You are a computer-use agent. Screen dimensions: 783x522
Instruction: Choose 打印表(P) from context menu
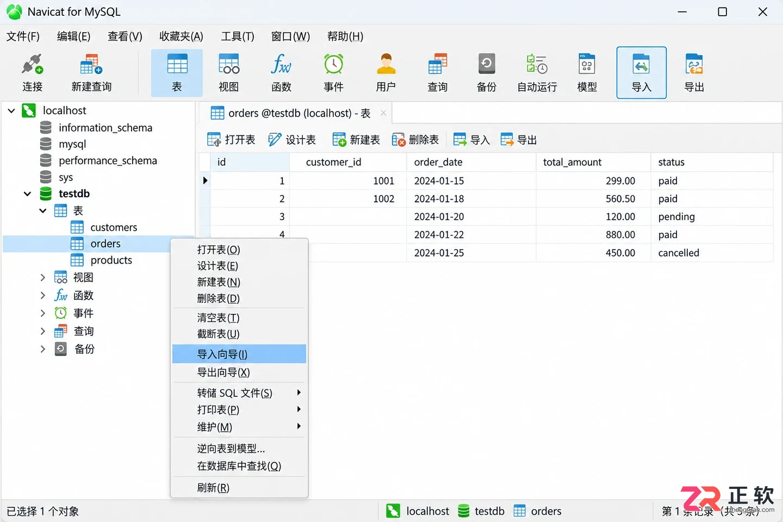(239, 409)
